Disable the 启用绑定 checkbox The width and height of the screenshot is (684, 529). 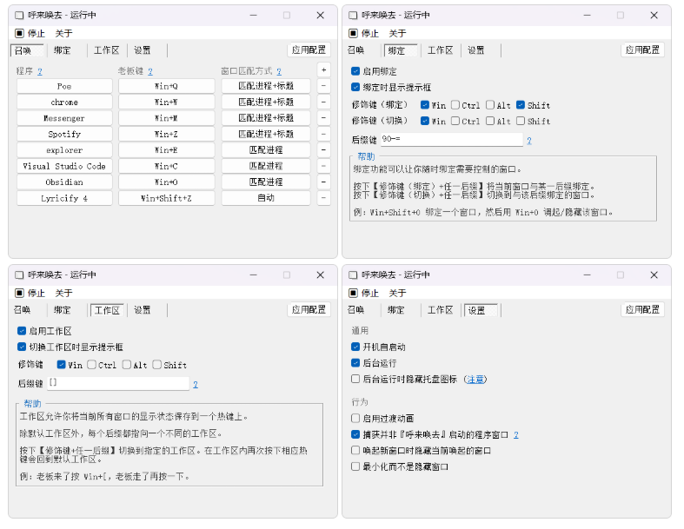point(355,71)
